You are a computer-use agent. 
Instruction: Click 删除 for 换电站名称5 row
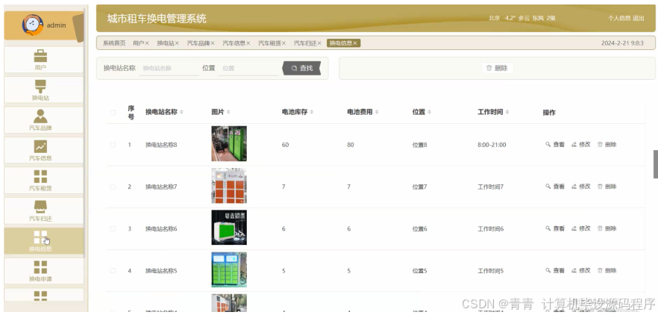[607, 270]
